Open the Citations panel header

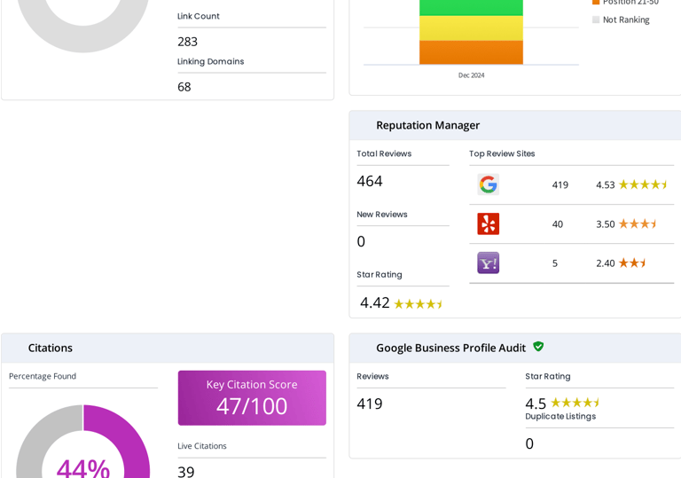[168, 348]
